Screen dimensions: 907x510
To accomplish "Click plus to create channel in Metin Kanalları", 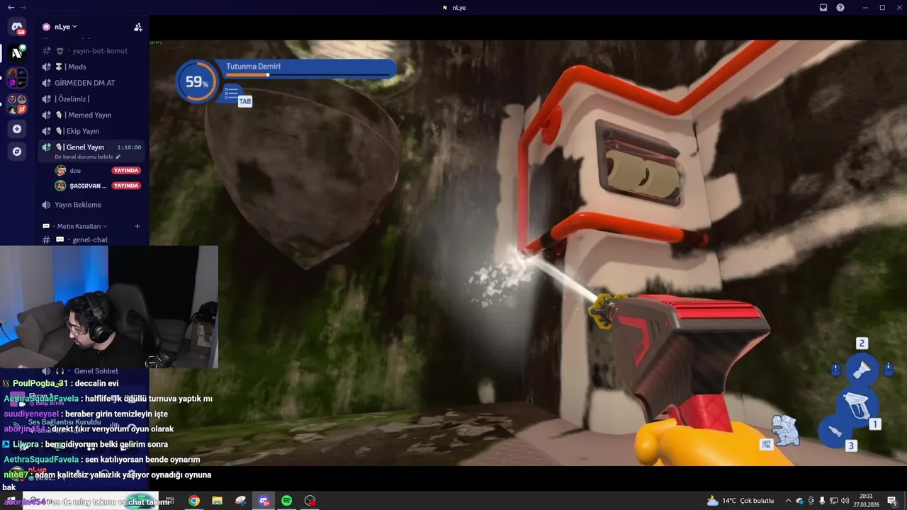I will 137,226.
